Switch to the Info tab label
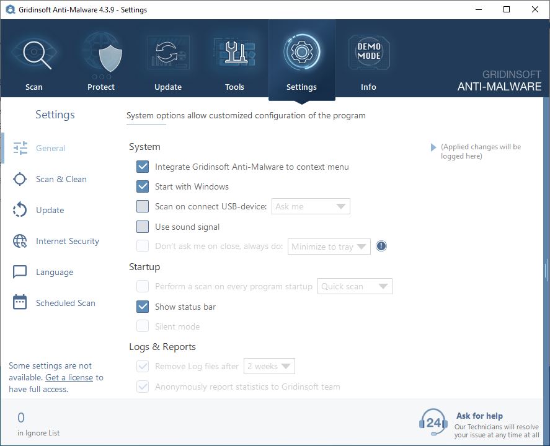Screen dimensions: 550x446 click(x=368, y=87)
